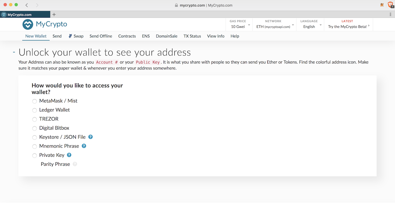This screenshot has width=395, height=204.
Task: Open the Gas Price dropdown
Action: (239, 24)
